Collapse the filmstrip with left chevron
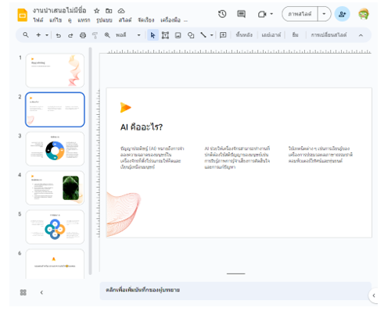 pyautogui.click(x=41, y=292)
